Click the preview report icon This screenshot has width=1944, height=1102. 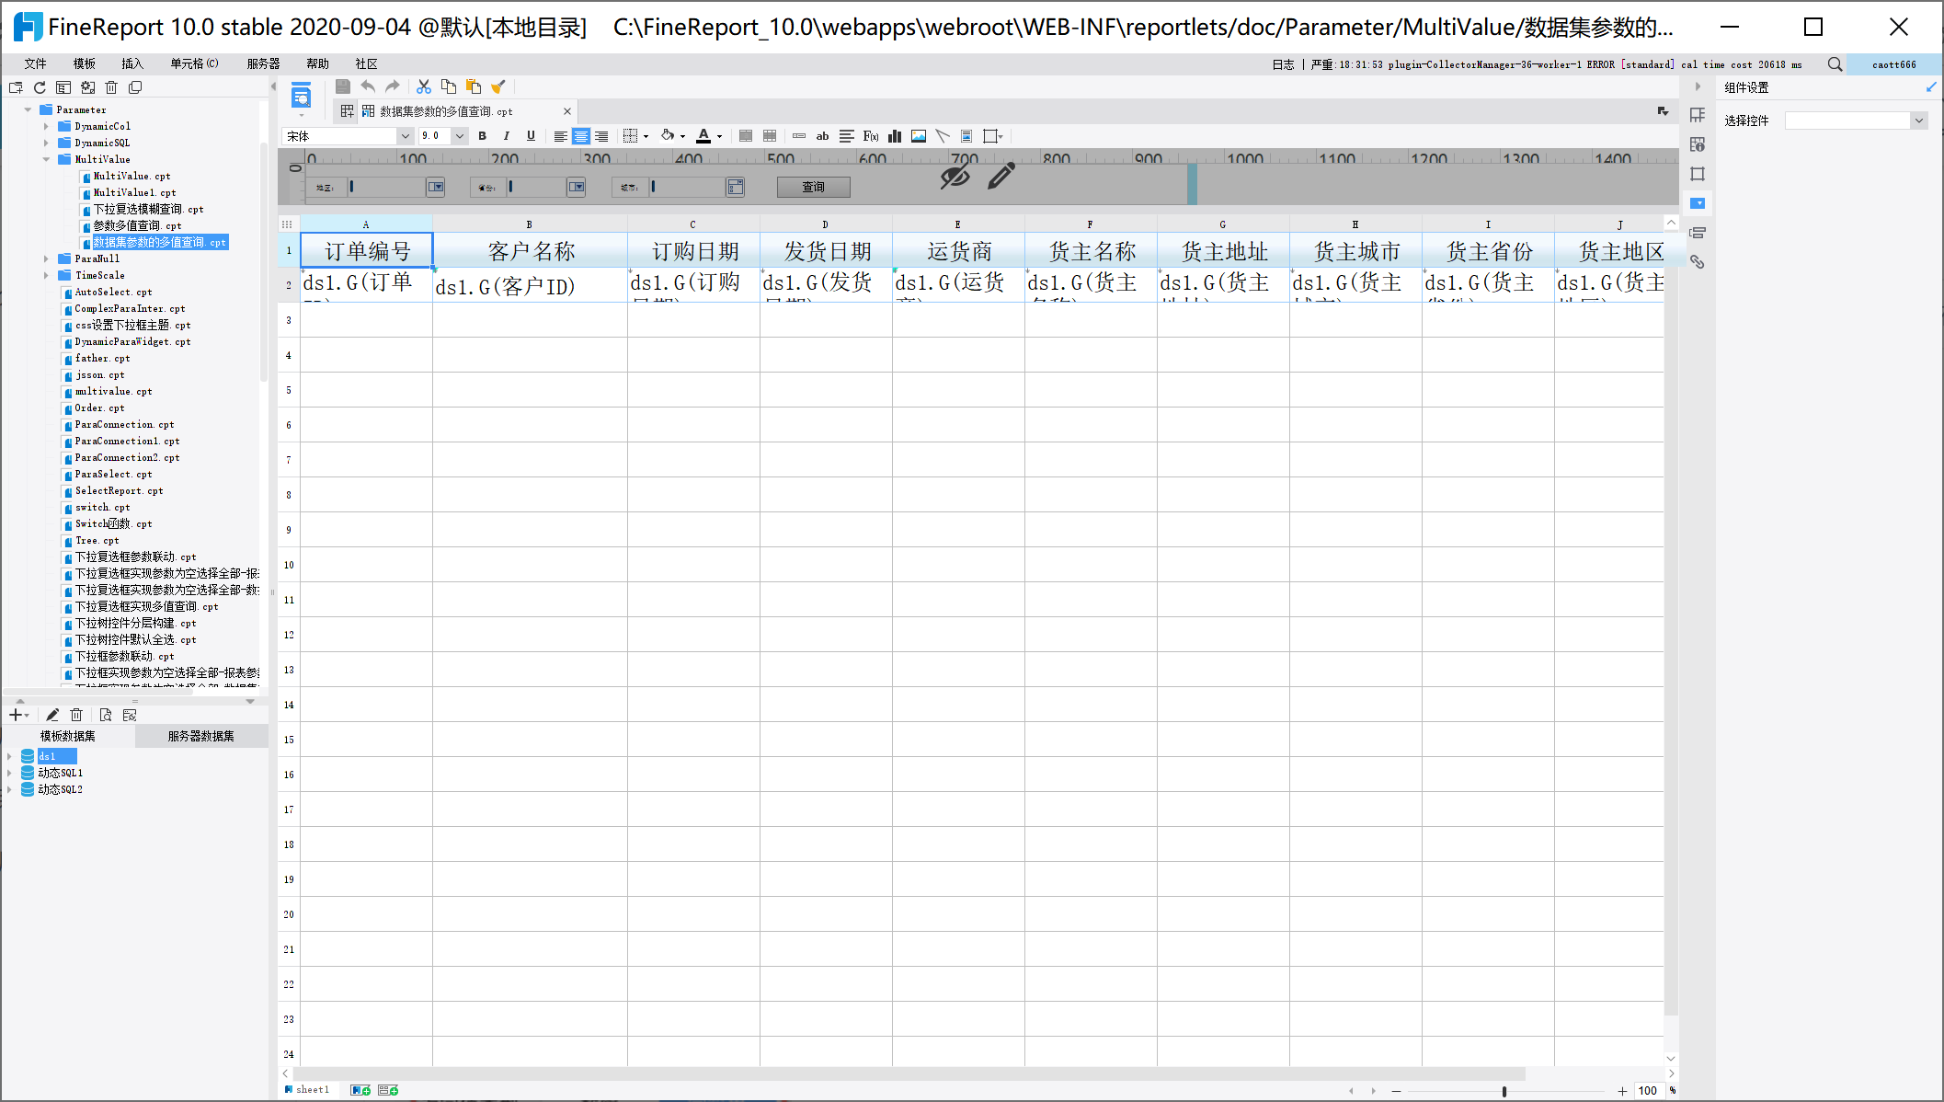click(x=301, y=96)
